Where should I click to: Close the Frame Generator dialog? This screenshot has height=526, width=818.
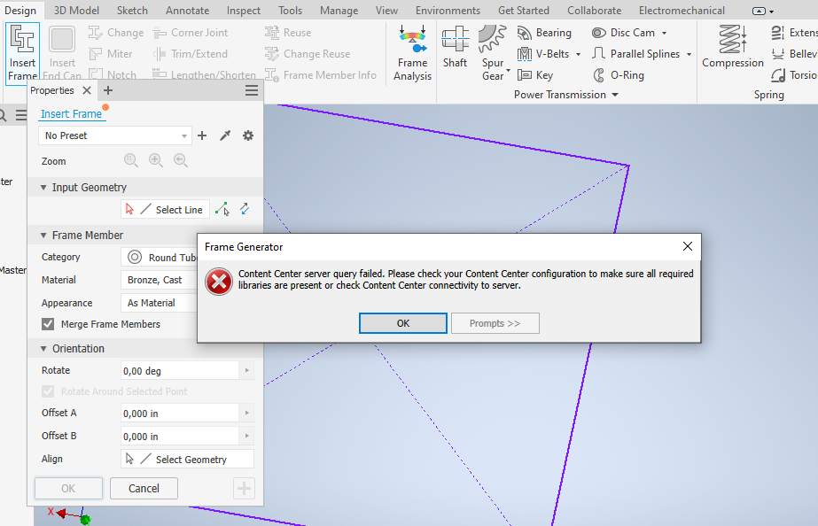click(688, 246)
